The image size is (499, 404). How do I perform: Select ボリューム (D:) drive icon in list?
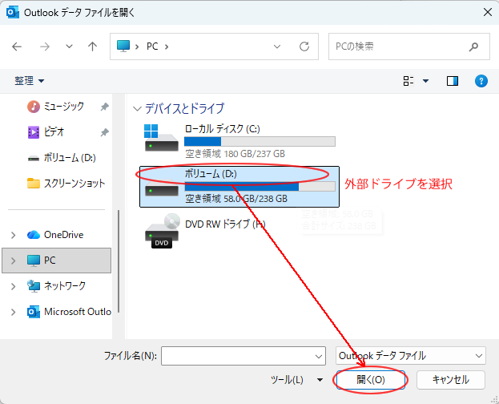pyautogui.click(x=161, y=190)
